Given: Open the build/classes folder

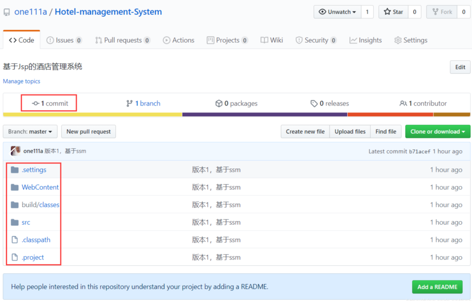Looking at the screenshot, I should point(41,205).
